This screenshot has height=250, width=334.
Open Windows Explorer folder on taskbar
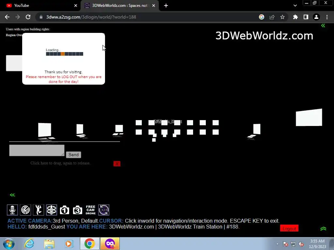[49, 243]
